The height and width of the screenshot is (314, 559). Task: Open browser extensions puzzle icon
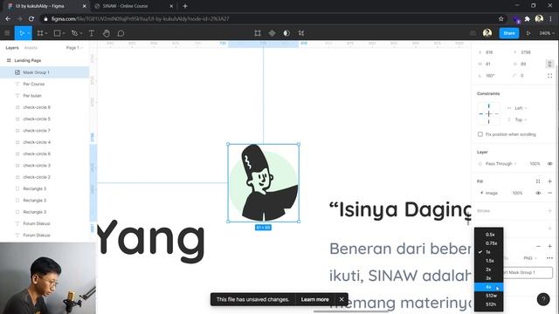coord(528,19)
